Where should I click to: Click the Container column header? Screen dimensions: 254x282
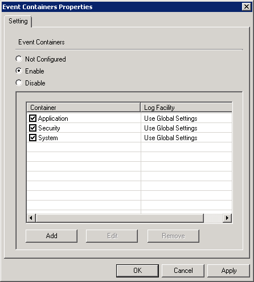(84, 108)
